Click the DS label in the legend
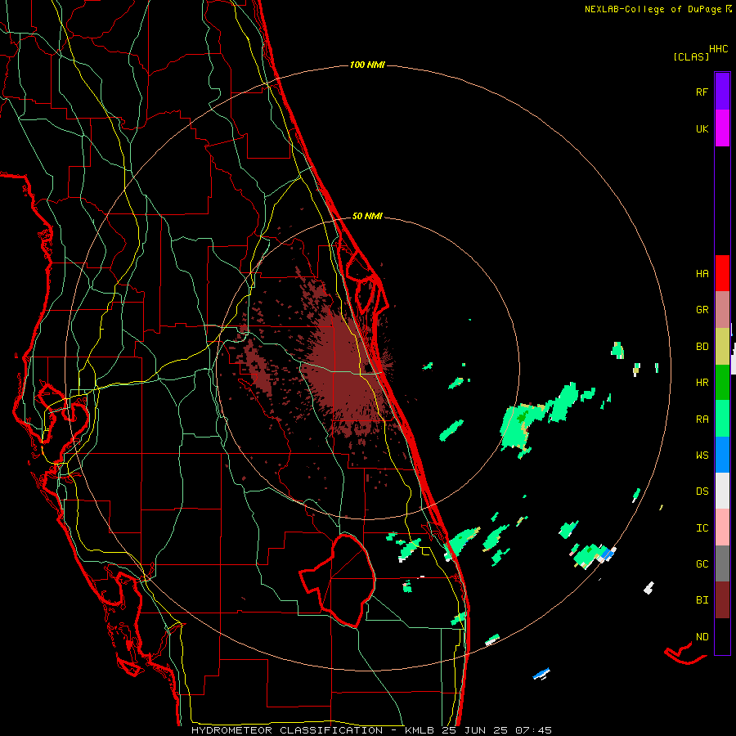 click(702, 491)
